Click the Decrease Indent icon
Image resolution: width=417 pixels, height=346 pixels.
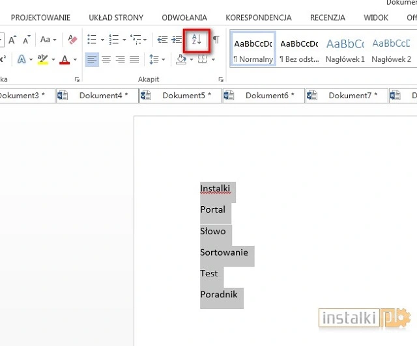(x=162, y=40)
